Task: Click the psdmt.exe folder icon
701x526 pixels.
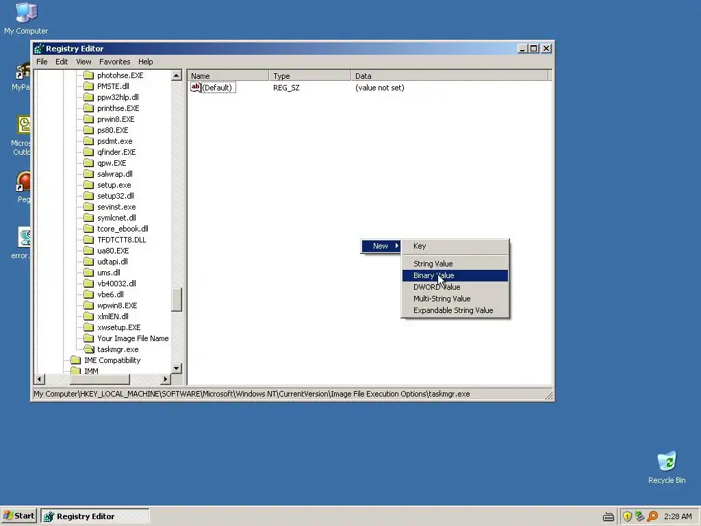Action: coord(89,141)
